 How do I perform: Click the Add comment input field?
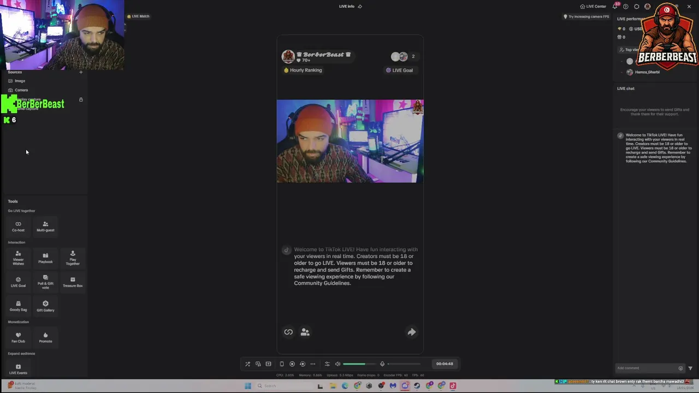point(647,368)
